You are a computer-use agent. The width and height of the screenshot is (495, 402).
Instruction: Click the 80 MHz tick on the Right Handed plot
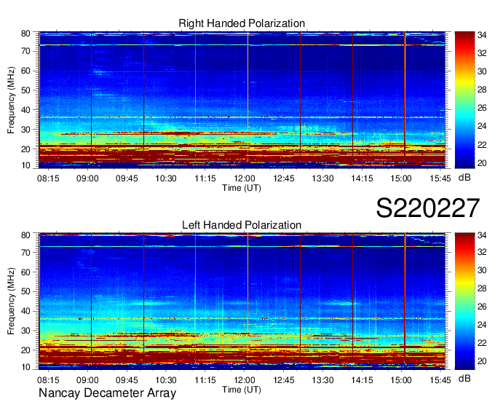click(x=25, y=33)
